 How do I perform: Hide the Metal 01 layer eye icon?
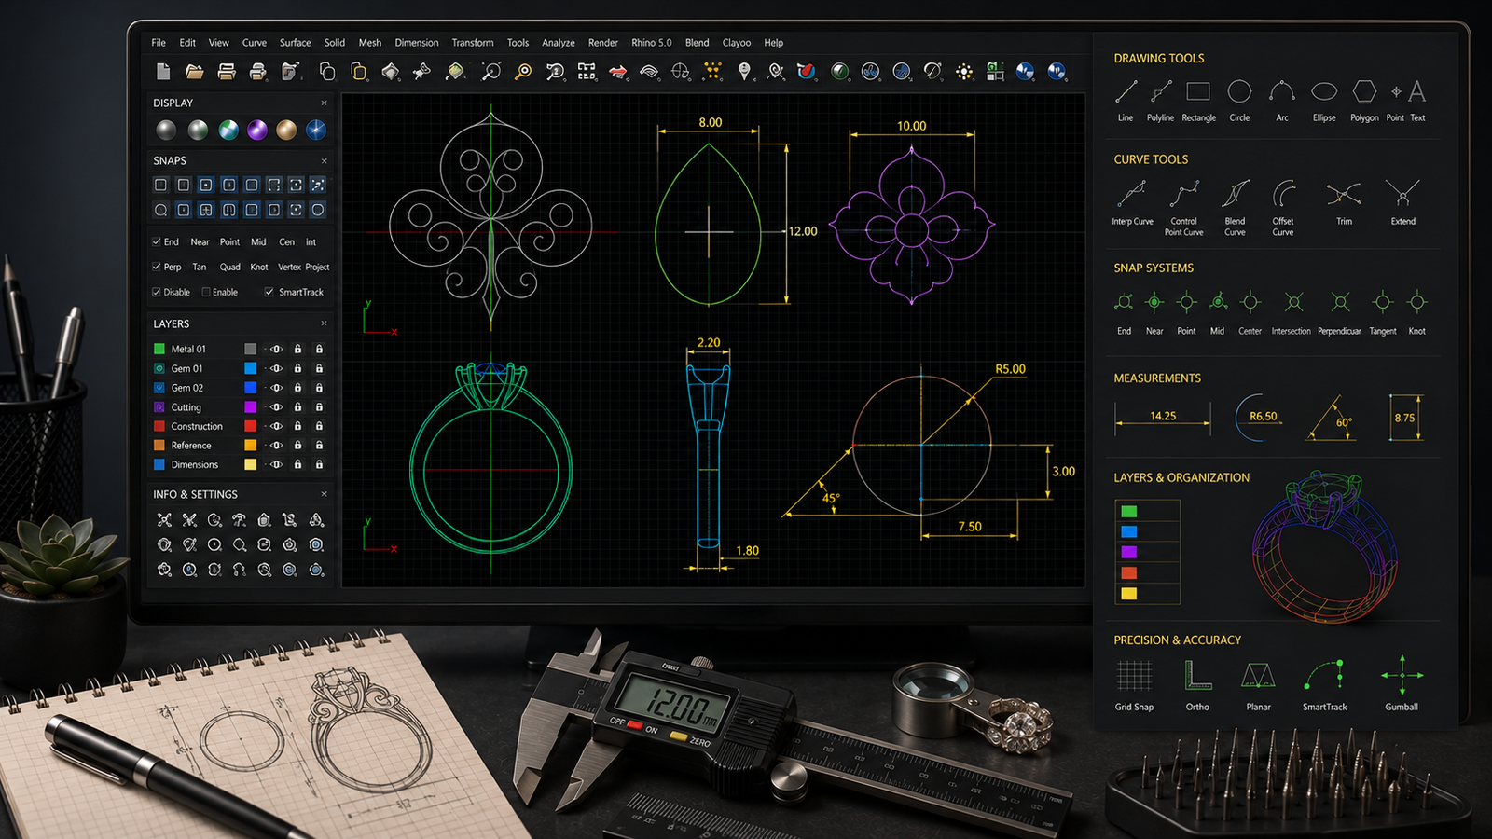click(x=276, y=349)
